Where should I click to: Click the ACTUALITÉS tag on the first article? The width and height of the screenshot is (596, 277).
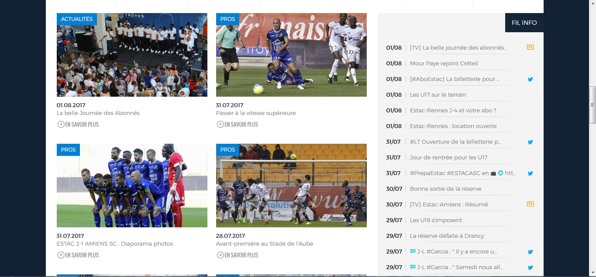(77, 19)
